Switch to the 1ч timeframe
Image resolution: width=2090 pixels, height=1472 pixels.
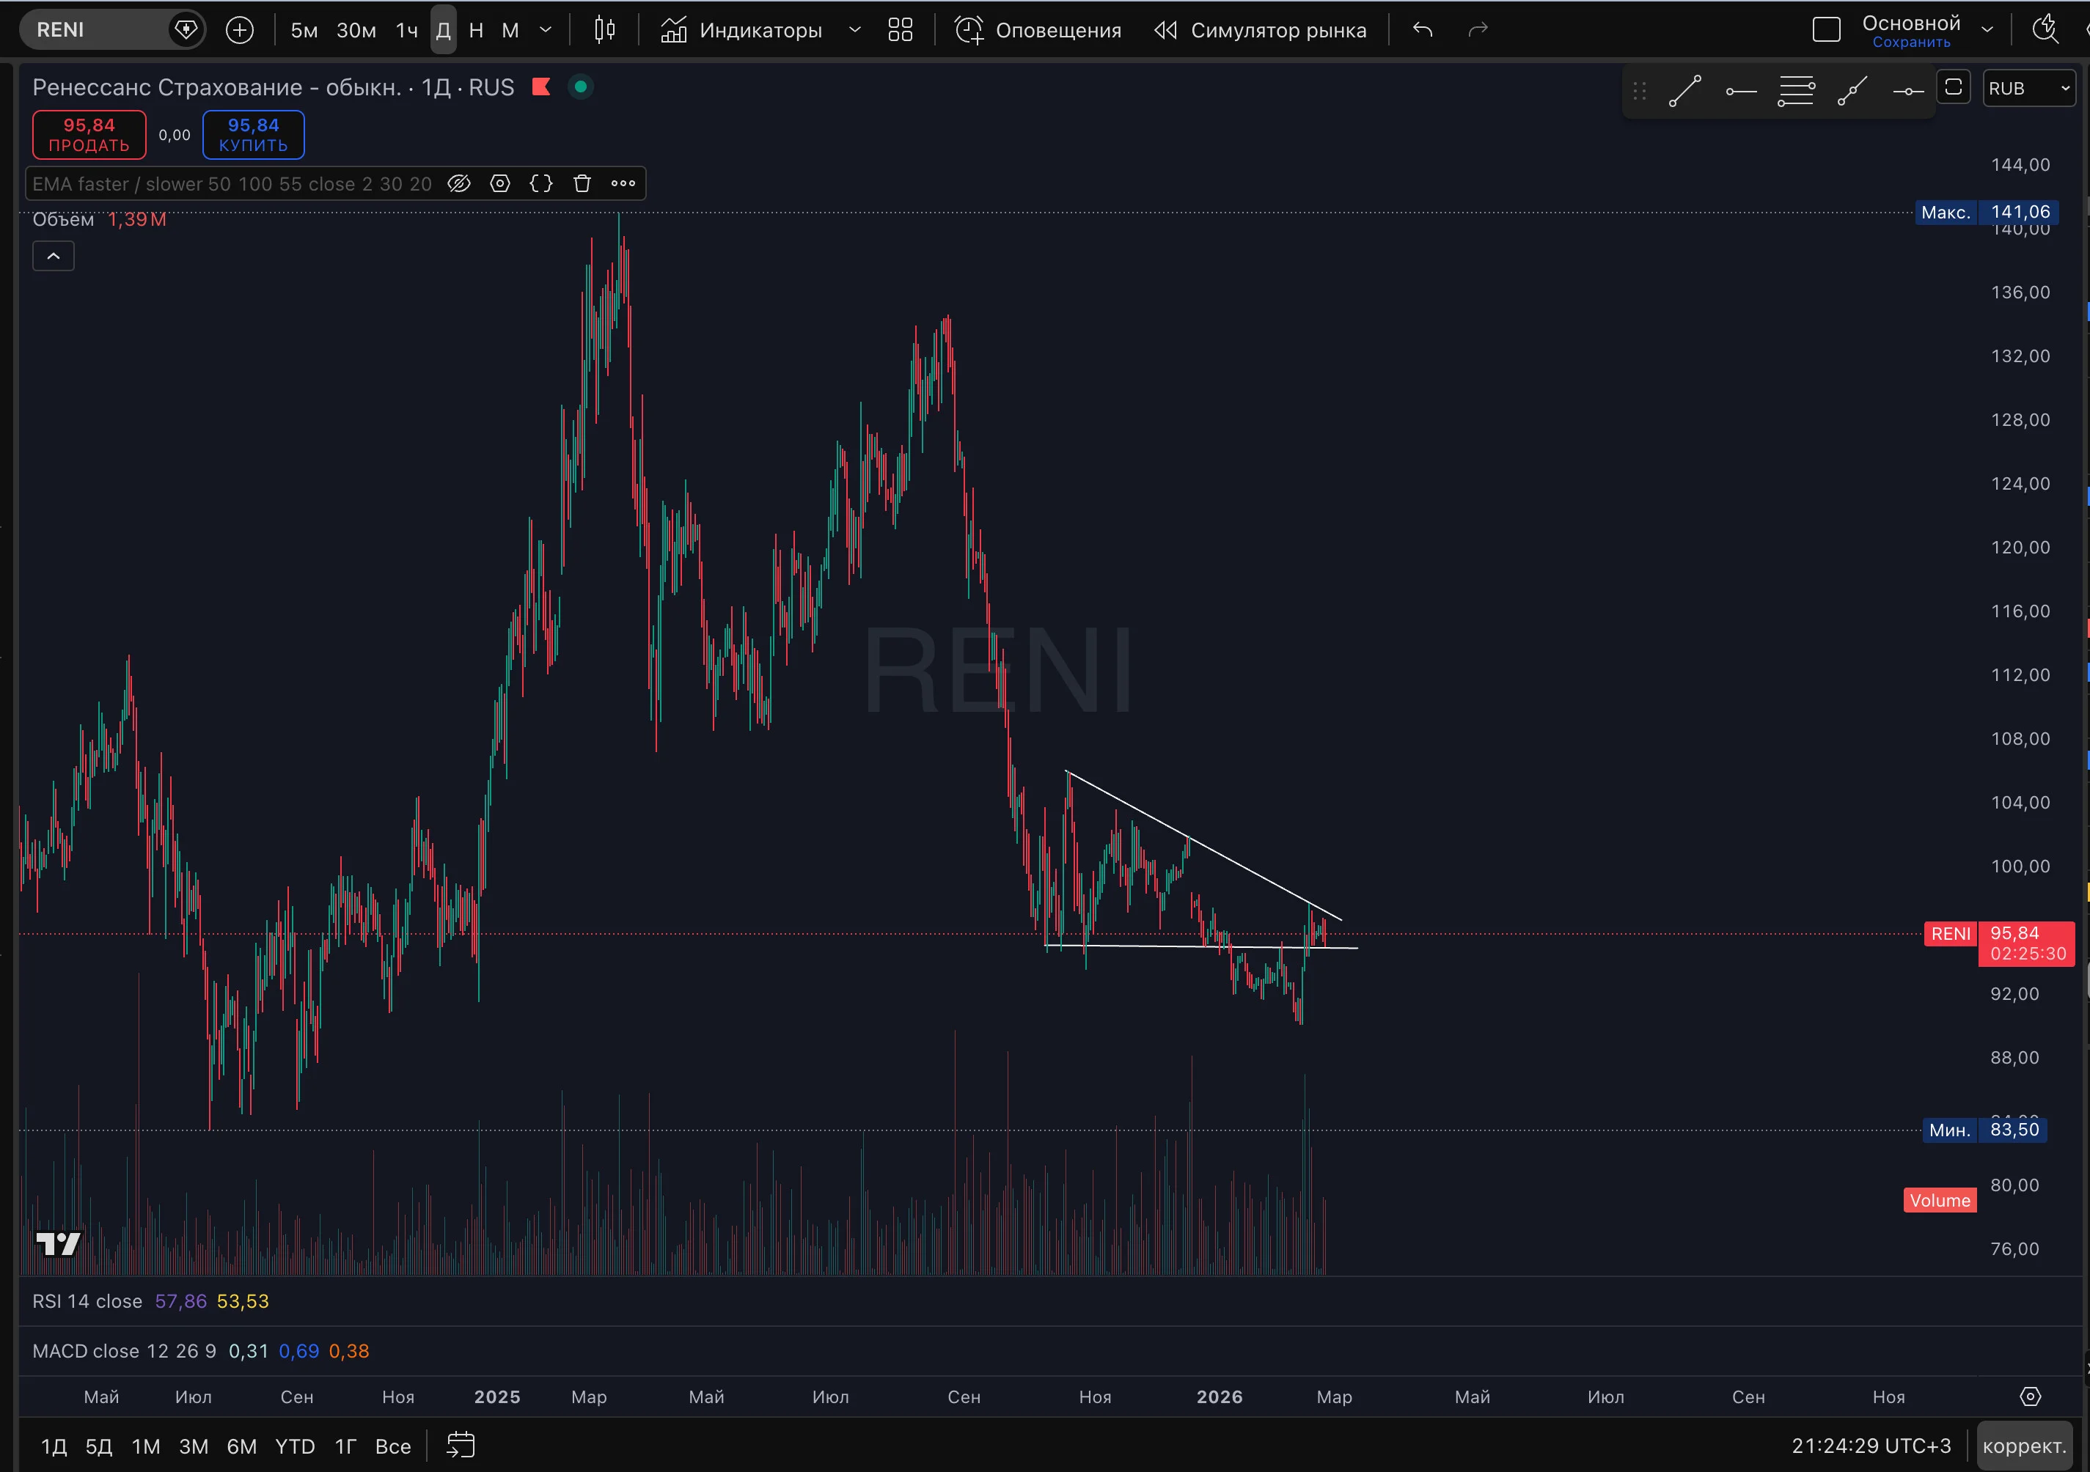click(407, 30)
